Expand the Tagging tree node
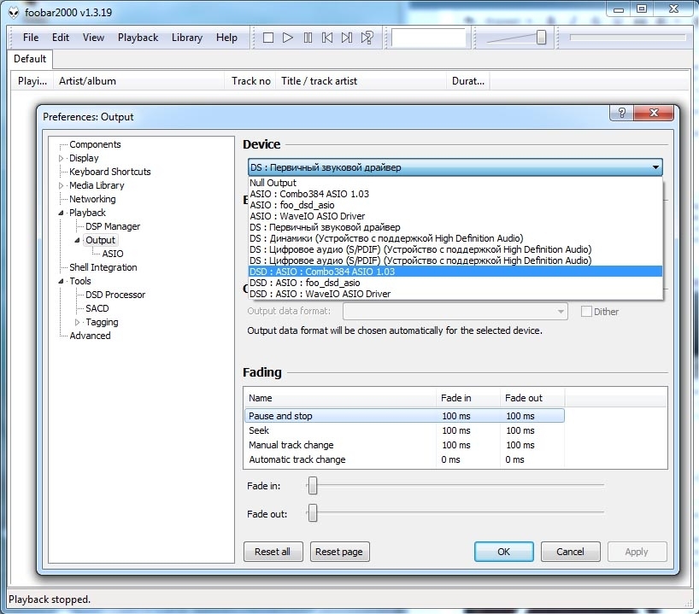Viewport: 699px width, 614px height. pyautogui.click(x=78, y=323)
